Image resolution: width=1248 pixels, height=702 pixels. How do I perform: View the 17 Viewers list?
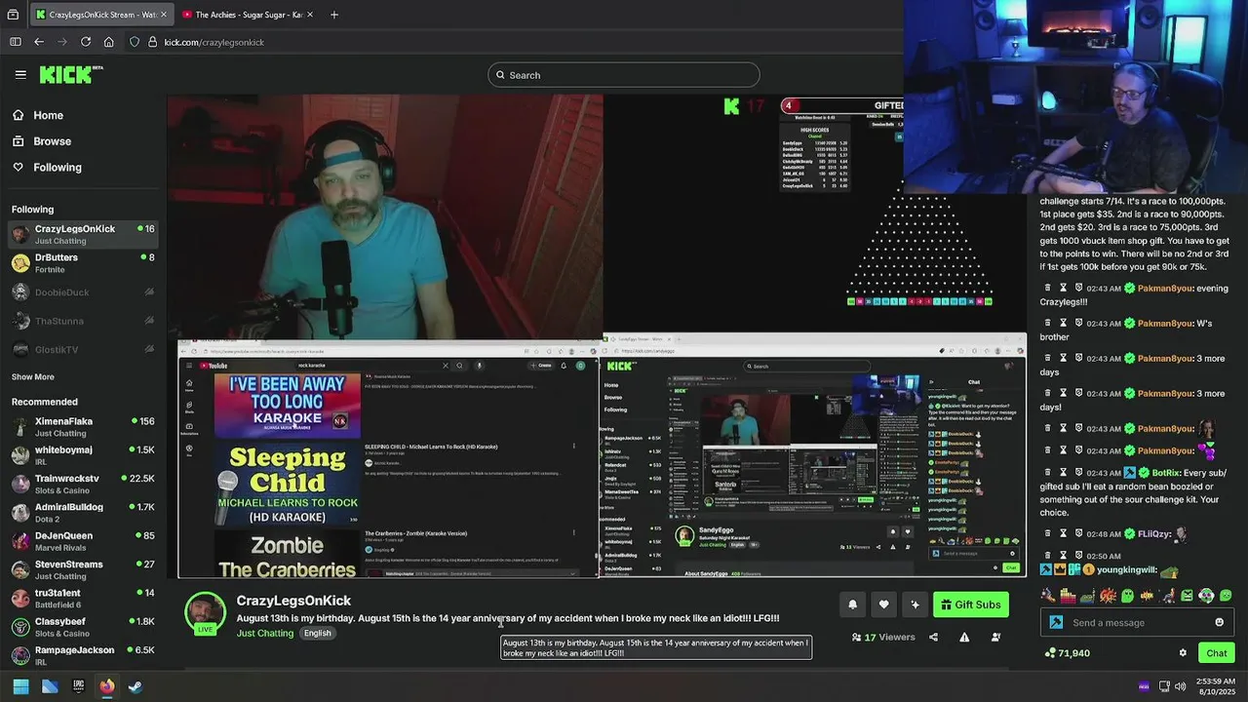pos(883,637)
